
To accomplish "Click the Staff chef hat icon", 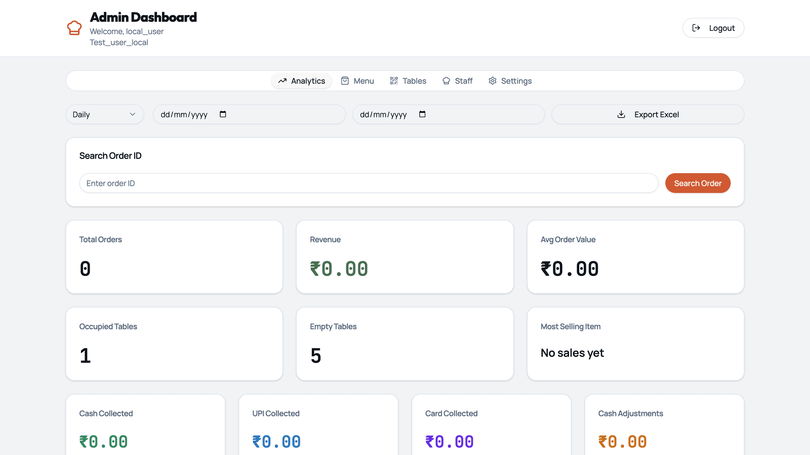I will pyautogui.click(x=446, y=81).
